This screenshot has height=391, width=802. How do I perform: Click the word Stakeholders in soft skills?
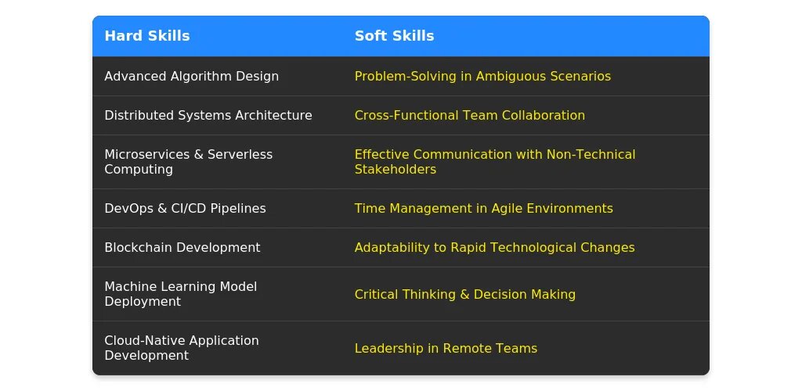point(395,170)
